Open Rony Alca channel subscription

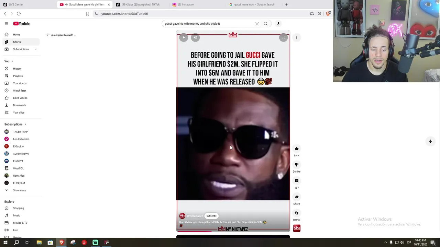21,176
